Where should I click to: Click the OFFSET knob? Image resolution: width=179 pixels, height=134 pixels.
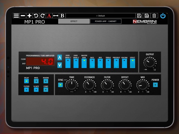click(125, 85)
